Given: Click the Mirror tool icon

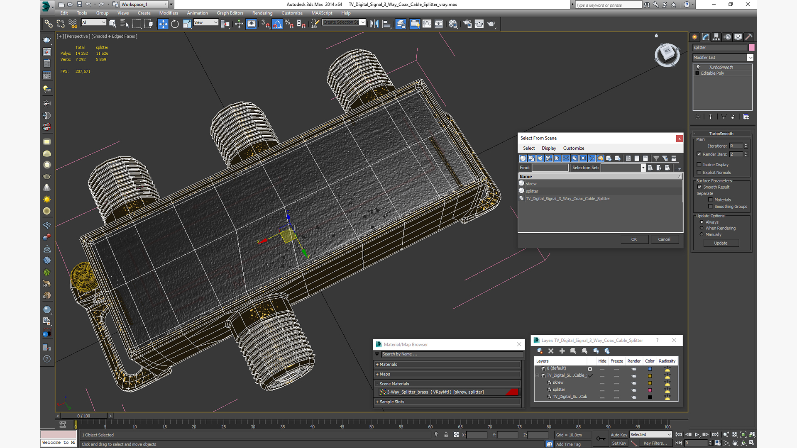Looking at the screenshot, I should pyautogui.click(x=374, y=24).
